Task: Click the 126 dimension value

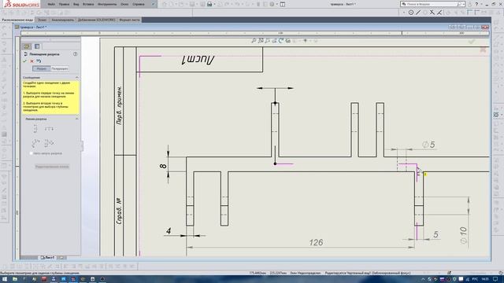Action: click(316, 243)
